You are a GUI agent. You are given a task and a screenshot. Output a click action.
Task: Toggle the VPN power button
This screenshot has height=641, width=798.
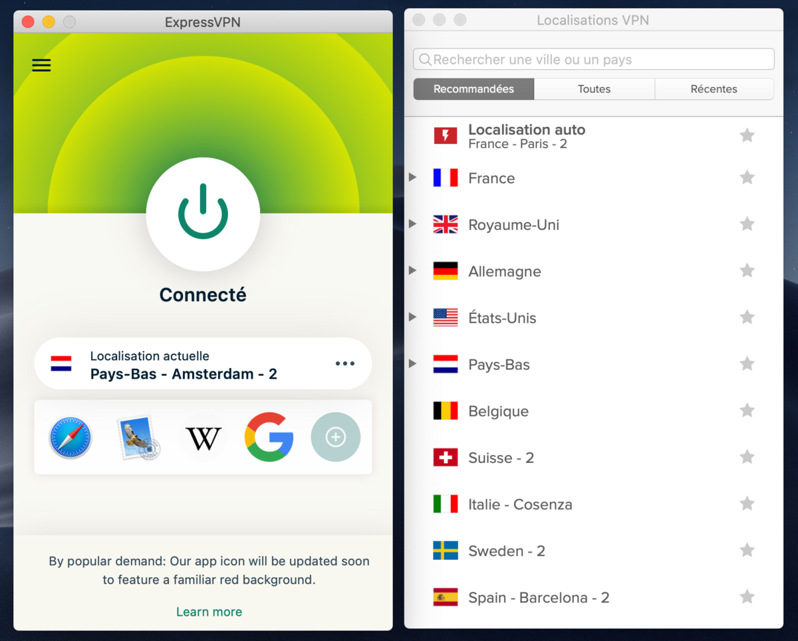tap(203, 213)
